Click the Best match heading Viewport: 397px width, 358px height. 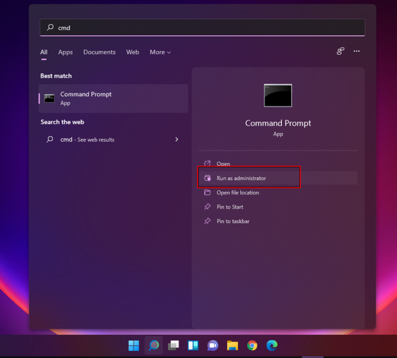tap(56, 75)
